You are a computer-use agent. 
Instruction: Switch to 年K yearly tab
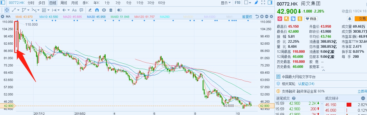(96, 3)
